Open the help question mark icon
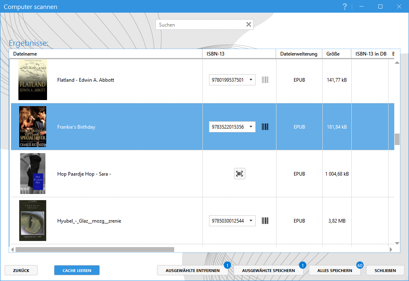 click(345, 7)
